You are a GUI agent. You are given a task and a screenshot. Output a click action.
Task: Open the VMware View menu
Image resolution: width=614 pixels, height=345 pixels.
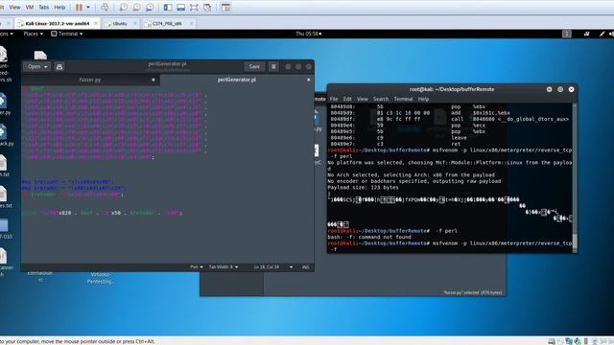[x=14, y=7]
